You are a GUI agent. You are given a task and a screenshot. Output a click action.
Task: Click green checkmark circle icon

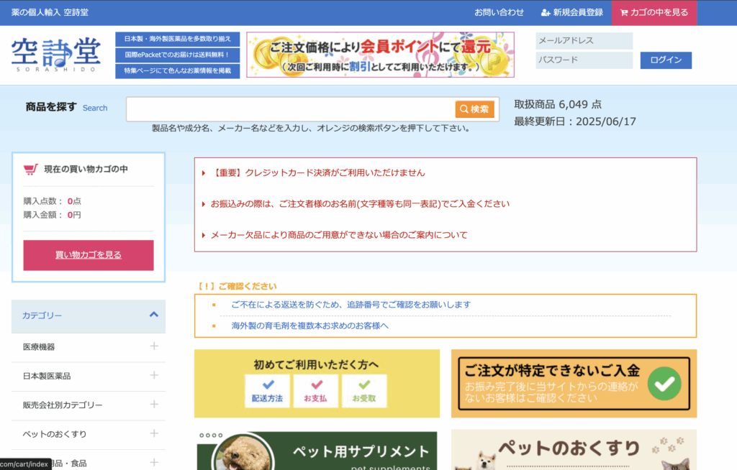664,384
